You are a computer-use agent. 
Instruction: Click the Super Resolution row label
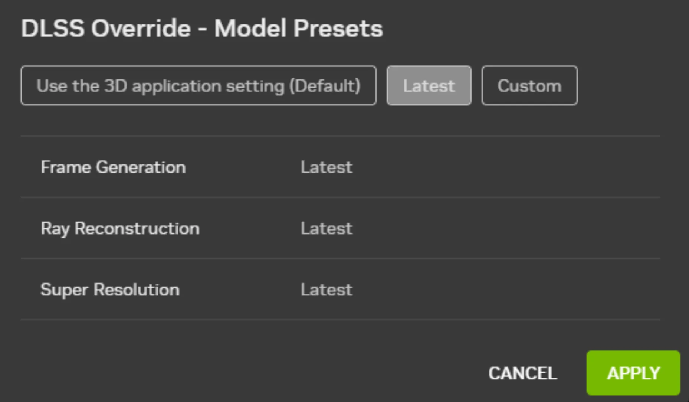click(110, 290)
